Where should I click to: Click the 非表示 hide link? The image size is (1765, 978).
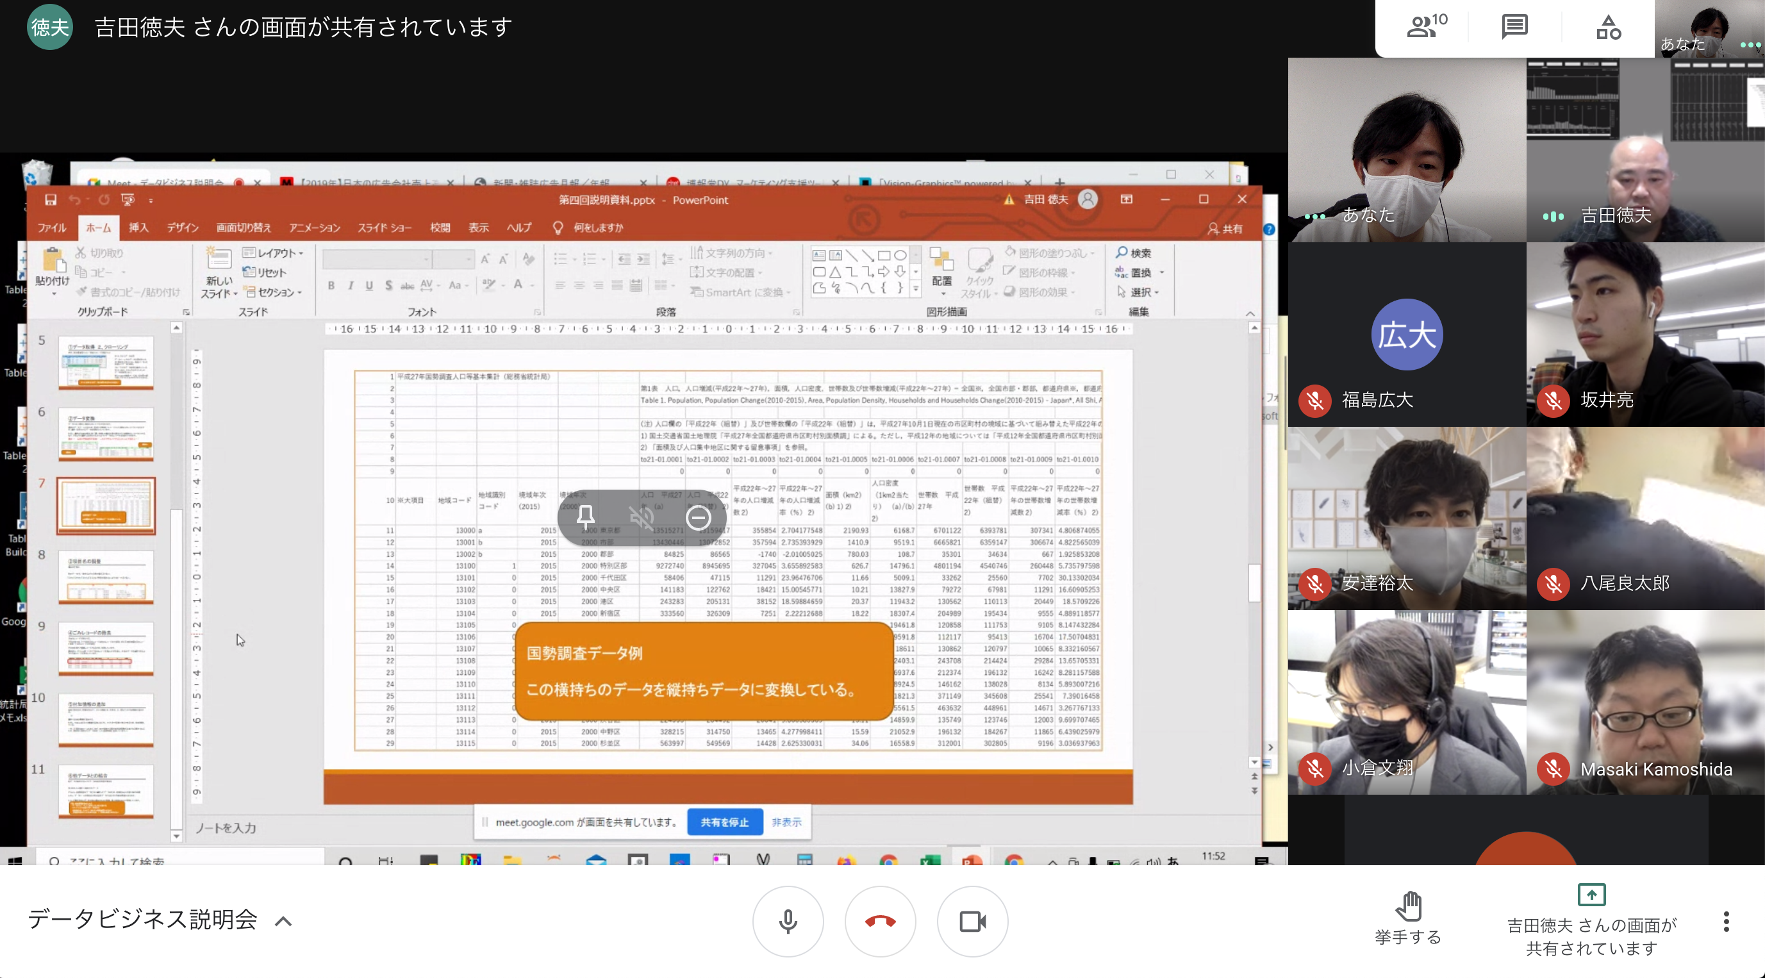[786, 822]
